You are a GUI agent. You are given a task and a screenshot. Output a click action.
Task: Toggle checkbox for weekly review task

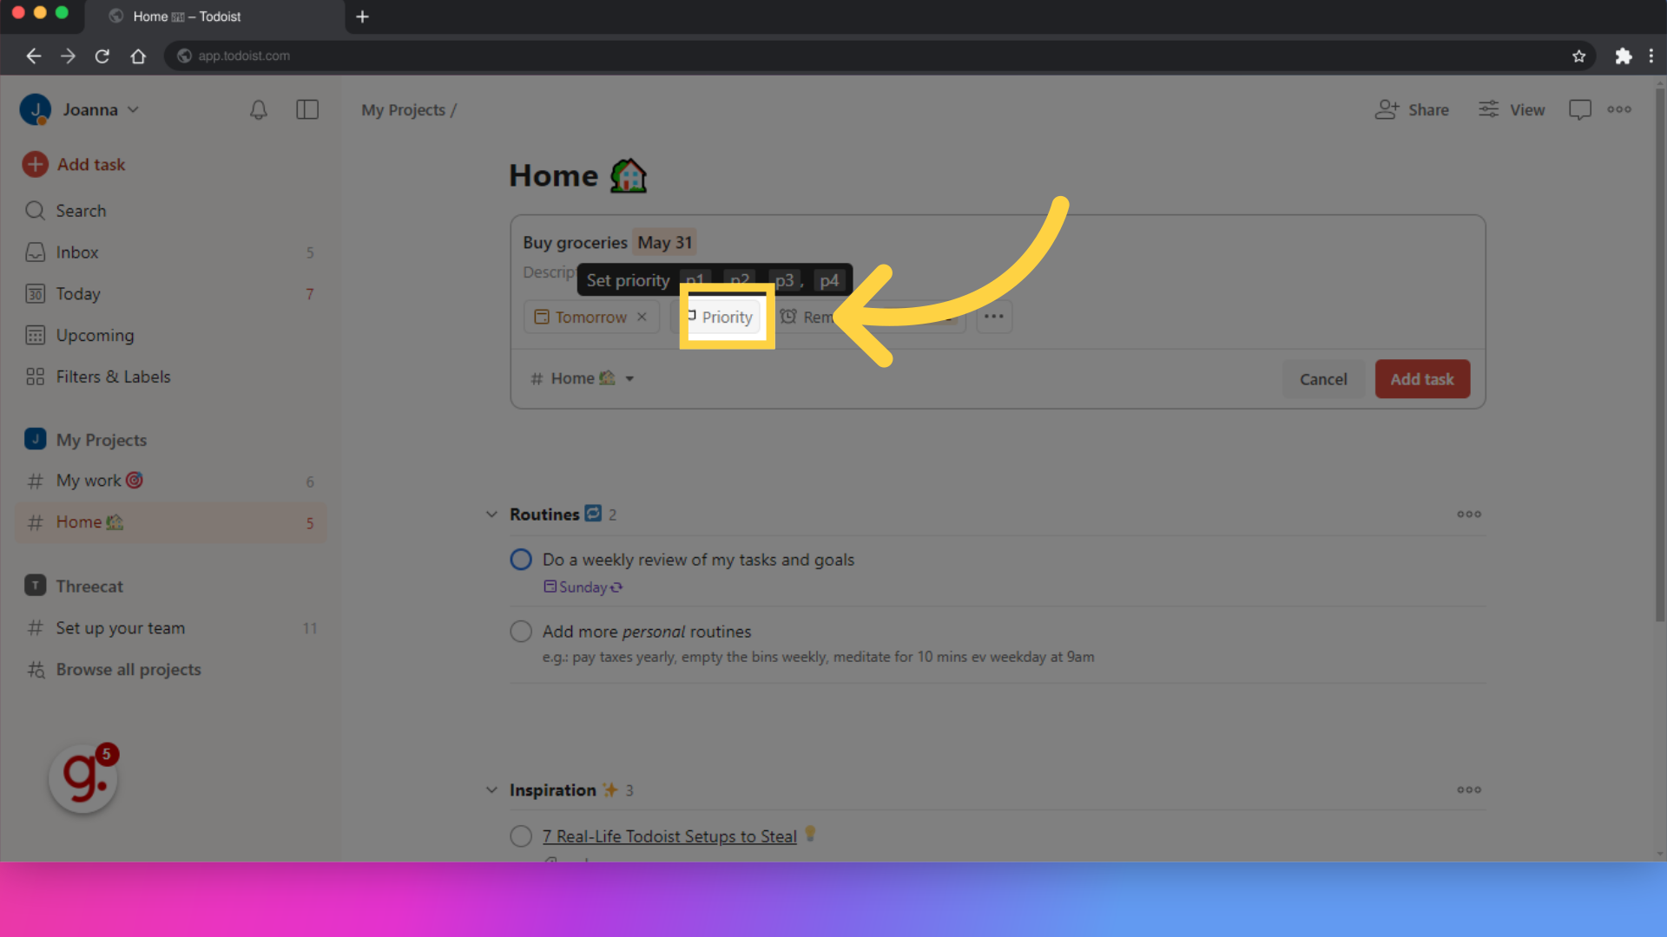point(522,560)
